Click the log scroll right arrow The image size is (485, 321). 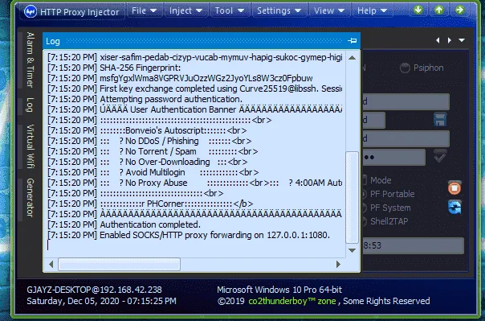pyautogui.click(x=338, y=265)
